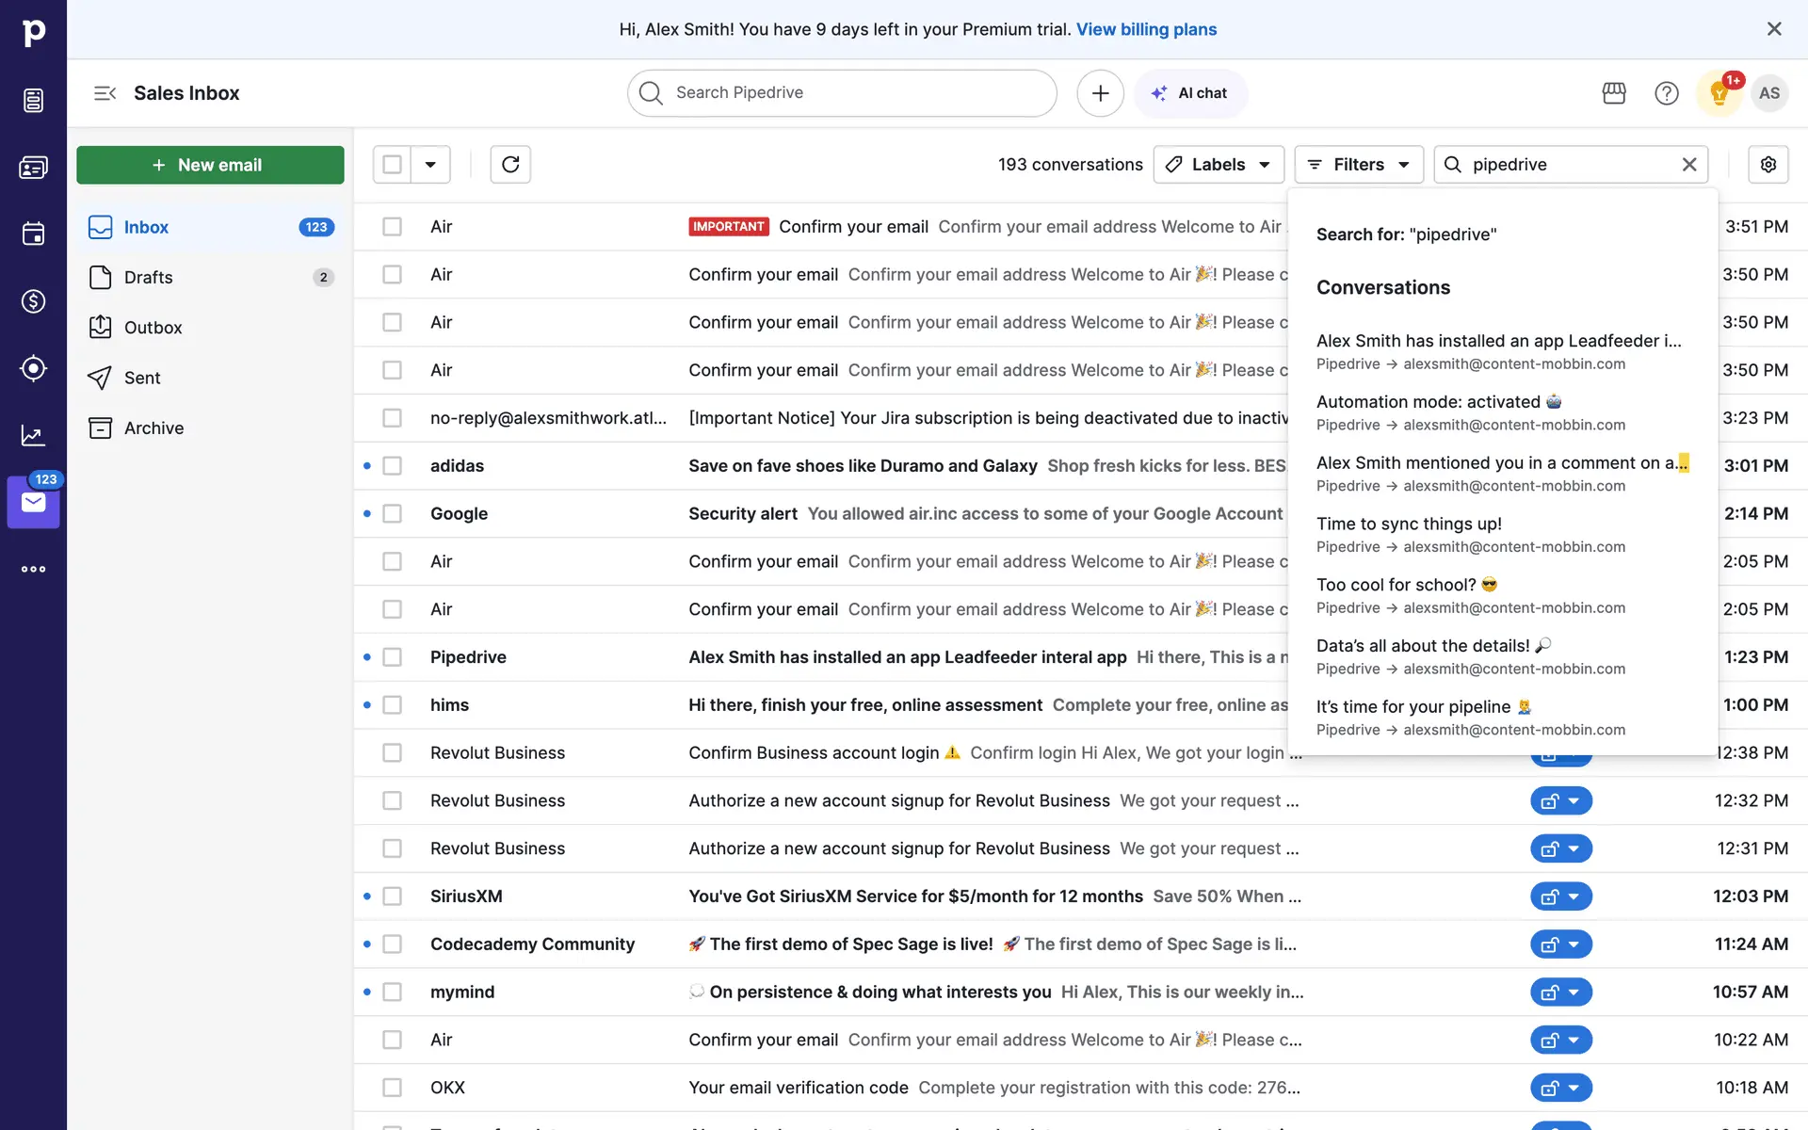The image size is (1808, 1130).
Task: Expand the Labels dropdown
Action: (x=1219, y=165)
